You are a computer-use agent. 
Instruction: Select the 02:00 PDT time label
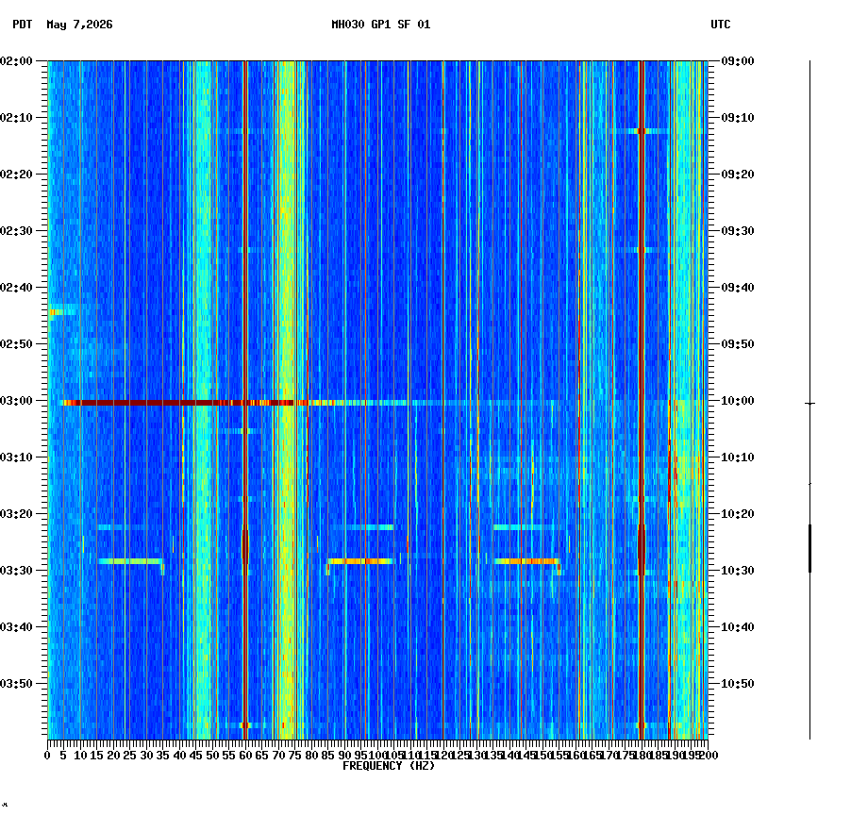pyautogui.click(x=16, y=61)
